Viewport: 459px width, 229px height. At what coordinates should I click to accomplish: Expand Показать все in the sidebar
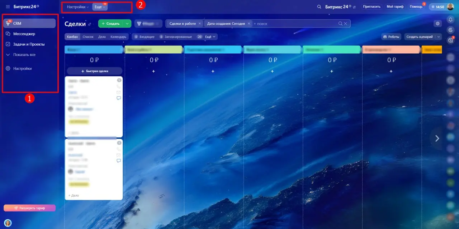click(24, 55)
